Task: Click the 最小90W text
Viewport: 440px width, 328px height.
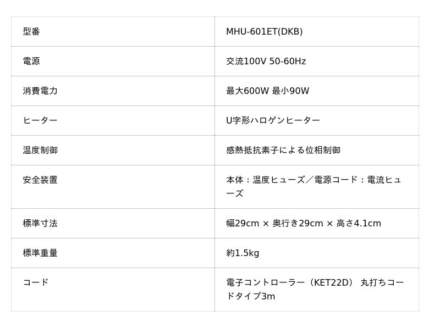Action: (x=290, y=91)
